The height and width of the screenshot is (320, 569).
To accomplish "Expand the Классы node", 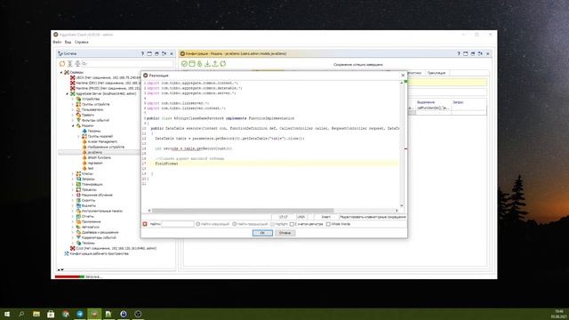I will click(73, 174).
